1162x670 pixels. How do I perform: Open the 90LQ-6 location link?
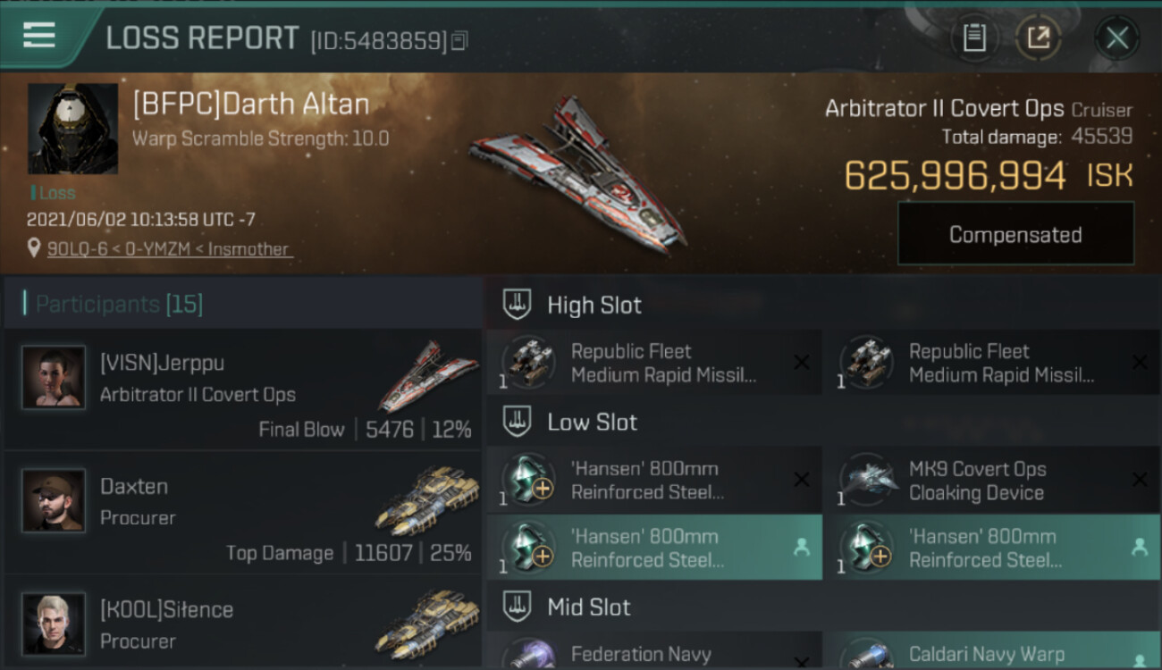click(170, 249)
